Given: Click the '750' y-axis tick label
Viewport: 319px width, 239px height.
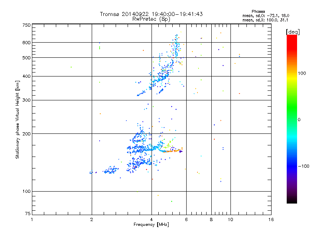Looking at the screenshot, I should coord(26,25).
